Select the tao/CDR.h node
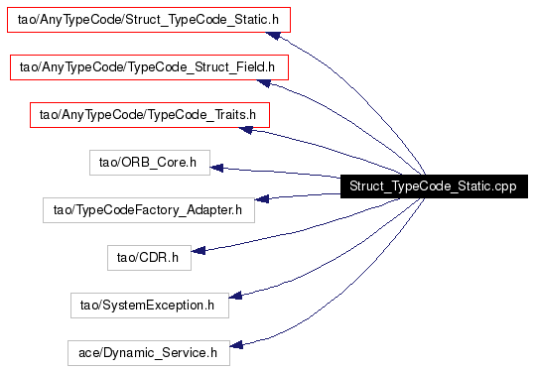The height and width of the screenshot is (370, 535). (149, 258)
